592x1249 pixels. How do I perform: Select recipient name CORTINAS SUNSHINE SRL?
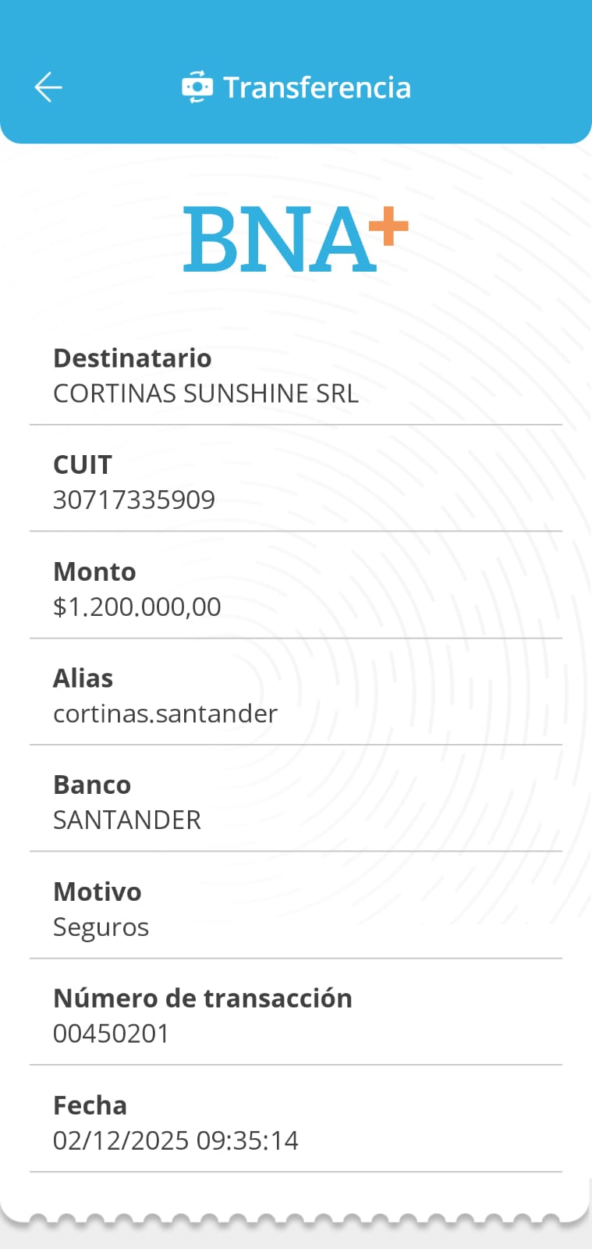[206, 393]
